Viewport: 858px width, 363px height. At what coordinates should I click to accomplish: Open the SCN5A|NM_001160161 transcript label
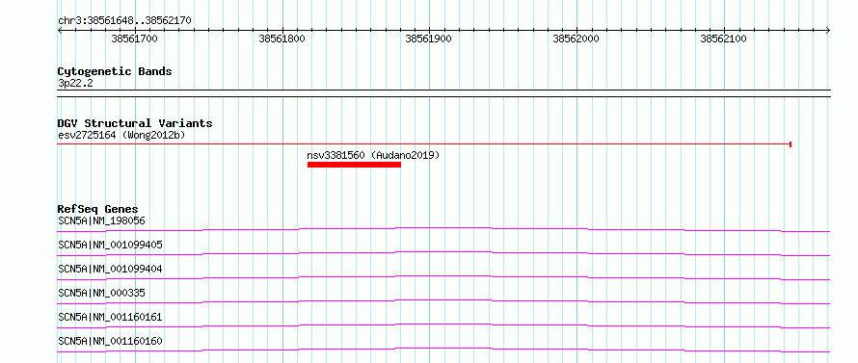tap(110, 317)
